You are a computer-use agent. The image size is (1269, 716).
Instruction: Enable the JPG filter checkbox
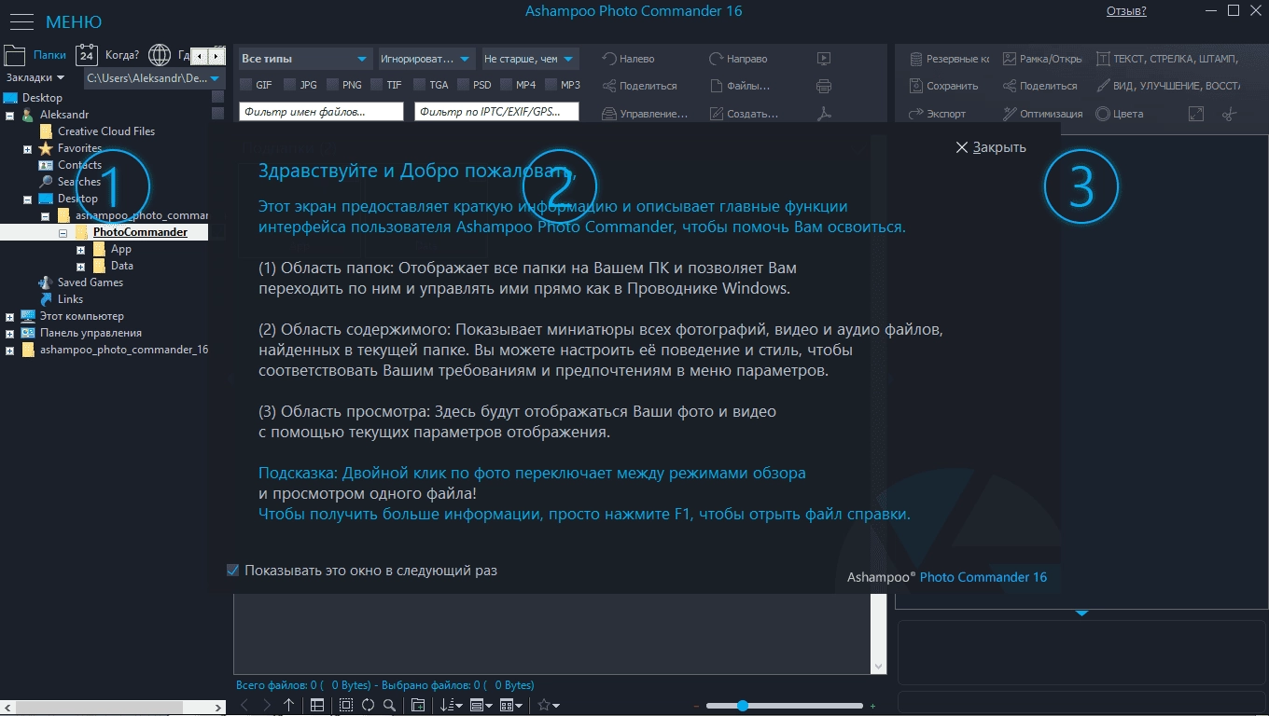(x=290, y=85)
